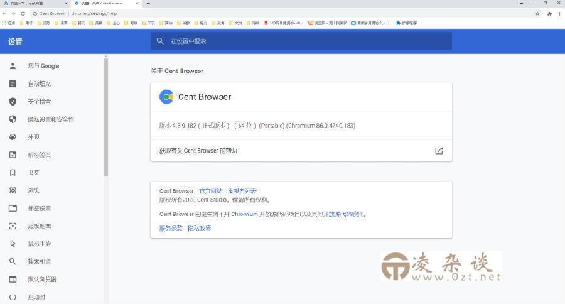Click the magnifier icon in settings search
The height and width of the screenshot is (304, 565).
pyautogui.click(x=160, y=41)
